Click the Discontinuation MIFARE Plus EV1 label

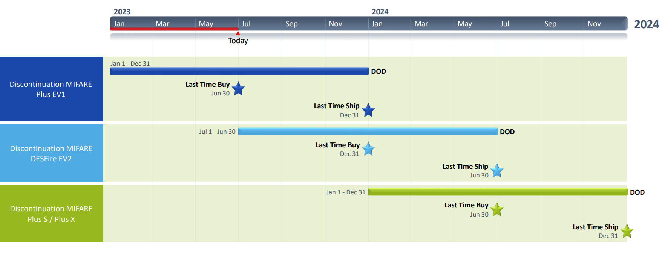coord(51,89)
